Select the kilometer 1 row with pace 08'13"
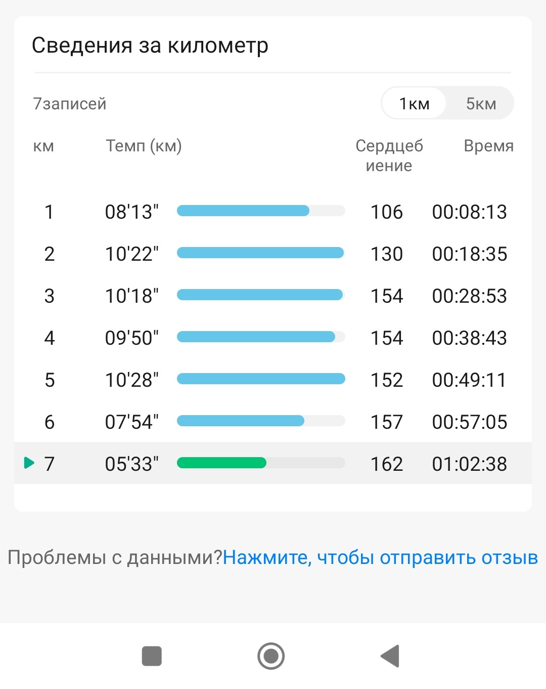The width and height of the screenshot is (546, 689). [273, 212]
